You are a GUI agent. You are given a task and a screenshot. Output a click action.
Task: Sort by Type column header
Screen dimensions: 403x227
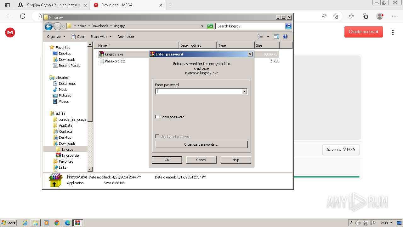point(236,45)
